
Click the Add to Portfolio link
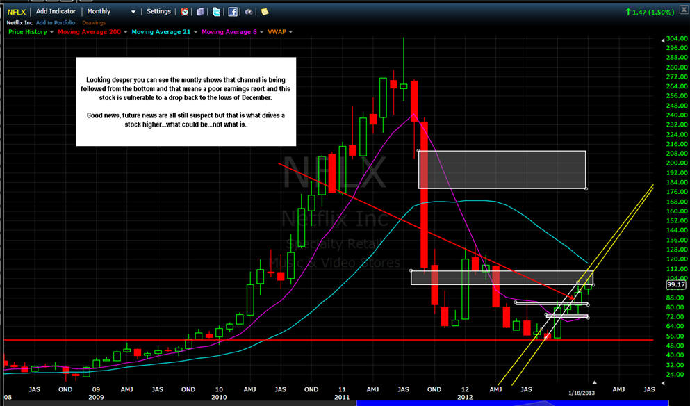(x=56, y=22)
